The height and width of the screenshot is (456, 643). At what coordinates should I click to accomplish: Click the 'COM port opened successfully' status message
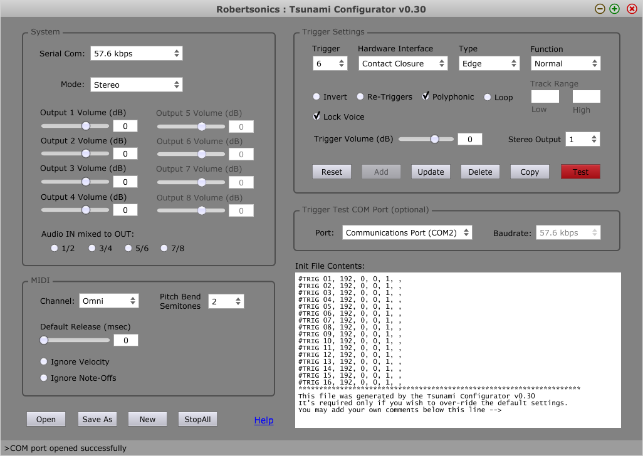(66, 448)
